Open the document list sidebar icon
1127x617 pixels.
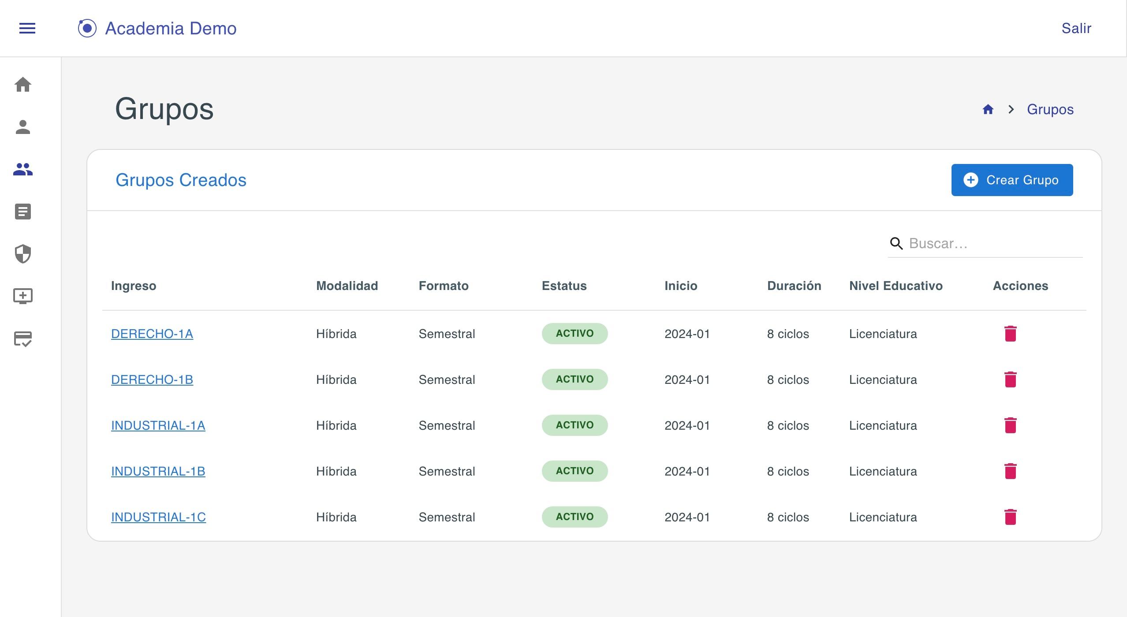click(23, 212)
